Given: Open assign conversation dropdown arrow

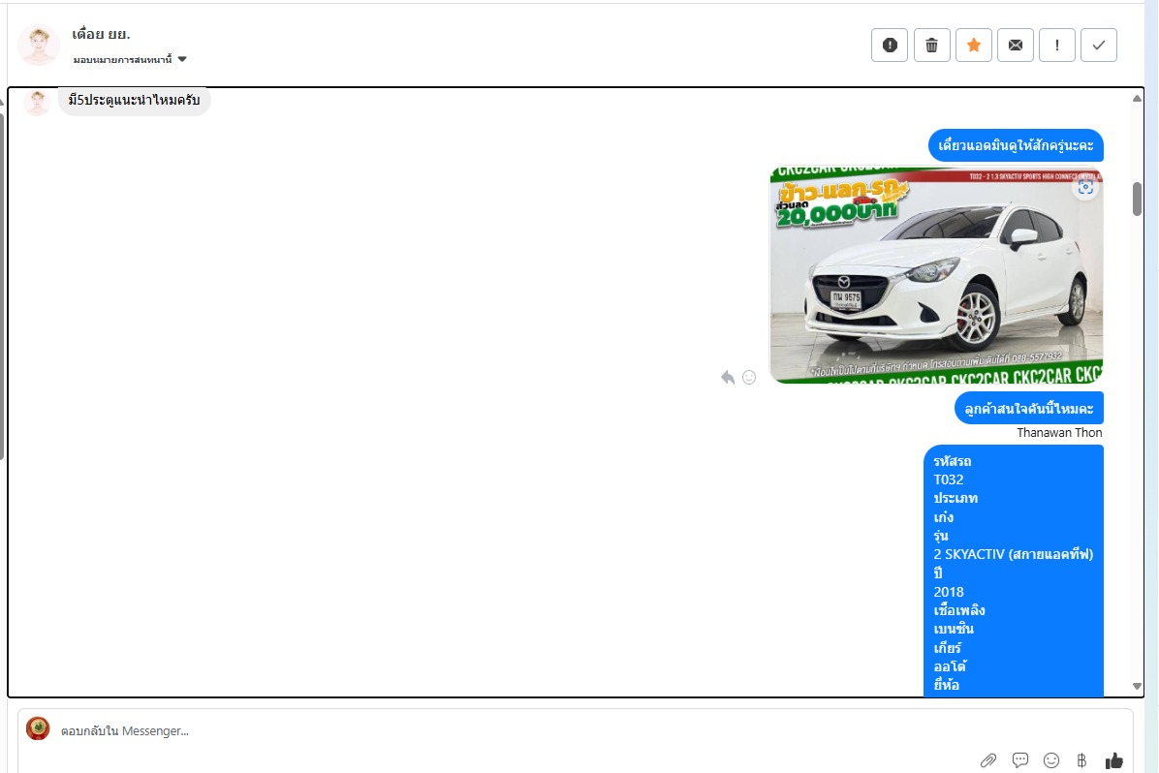Looking at the screenshot, I should pos(182,59).
